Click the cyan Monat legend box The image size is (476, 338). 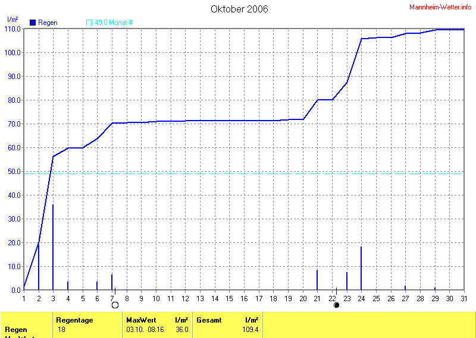click(x=89, y=23)
